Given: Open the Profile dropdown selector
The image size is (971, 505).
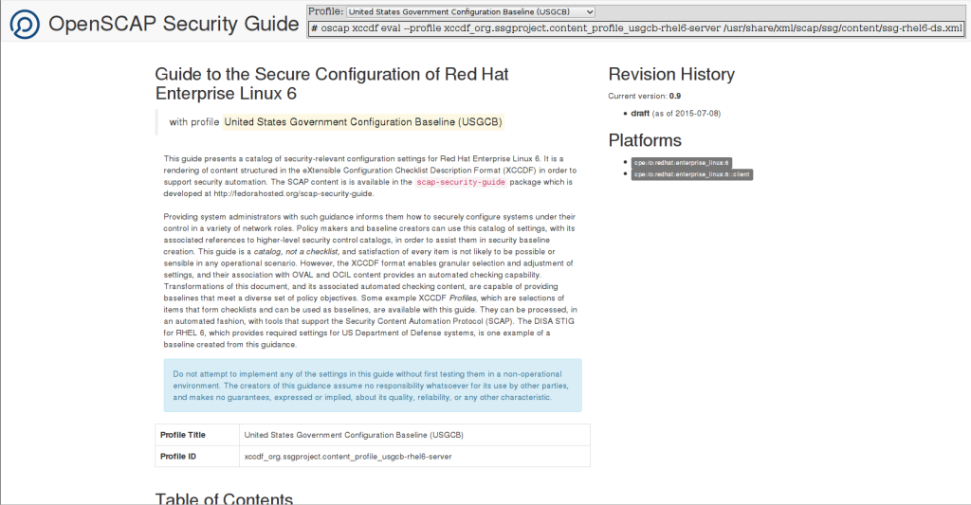Looking at the screenshot, I should pyautogui.click(x=470, y=11).
